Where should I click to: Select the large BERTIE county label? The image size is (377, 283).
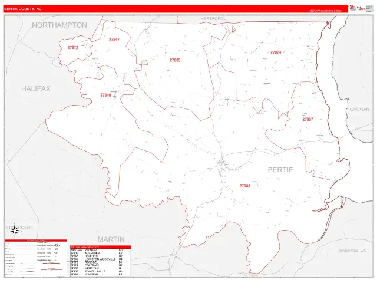280,170
